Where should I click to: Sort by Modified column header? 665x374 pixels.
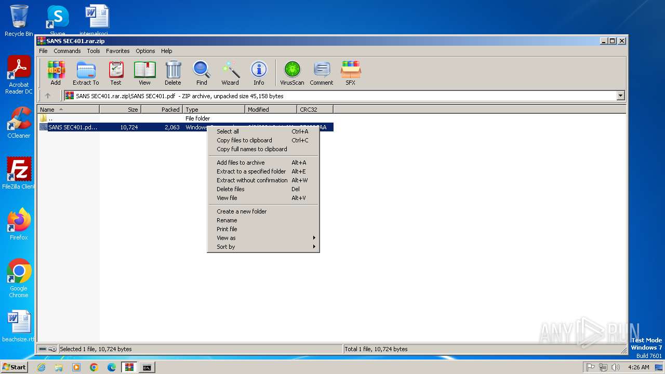pos(271,110)
